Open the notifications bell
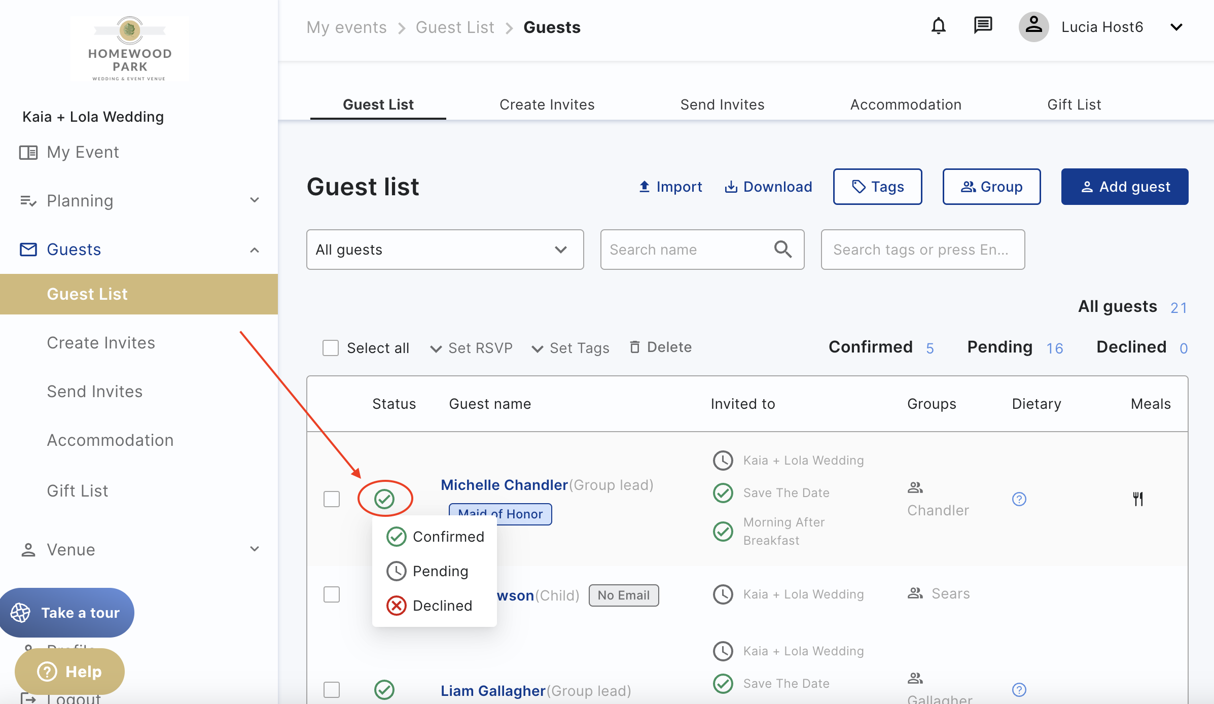 coord(939,26)
